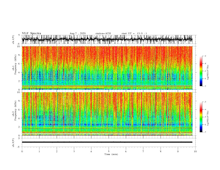Click the ch.3(V) flat waveform trace
Screen dimensions: 220x170
(107, 142)
